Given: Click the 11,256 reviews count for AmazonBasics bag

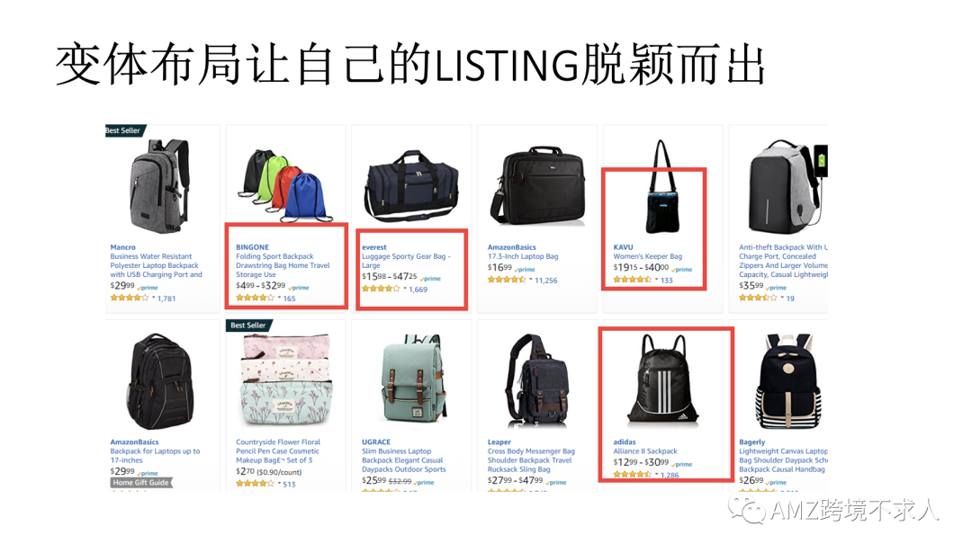Looking at the screenshot, I should point(546,281).
